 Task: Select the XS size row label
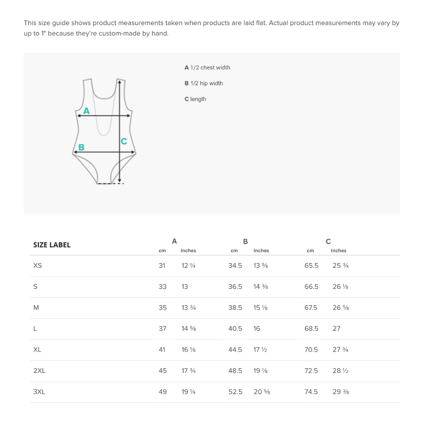click(38, 266)
